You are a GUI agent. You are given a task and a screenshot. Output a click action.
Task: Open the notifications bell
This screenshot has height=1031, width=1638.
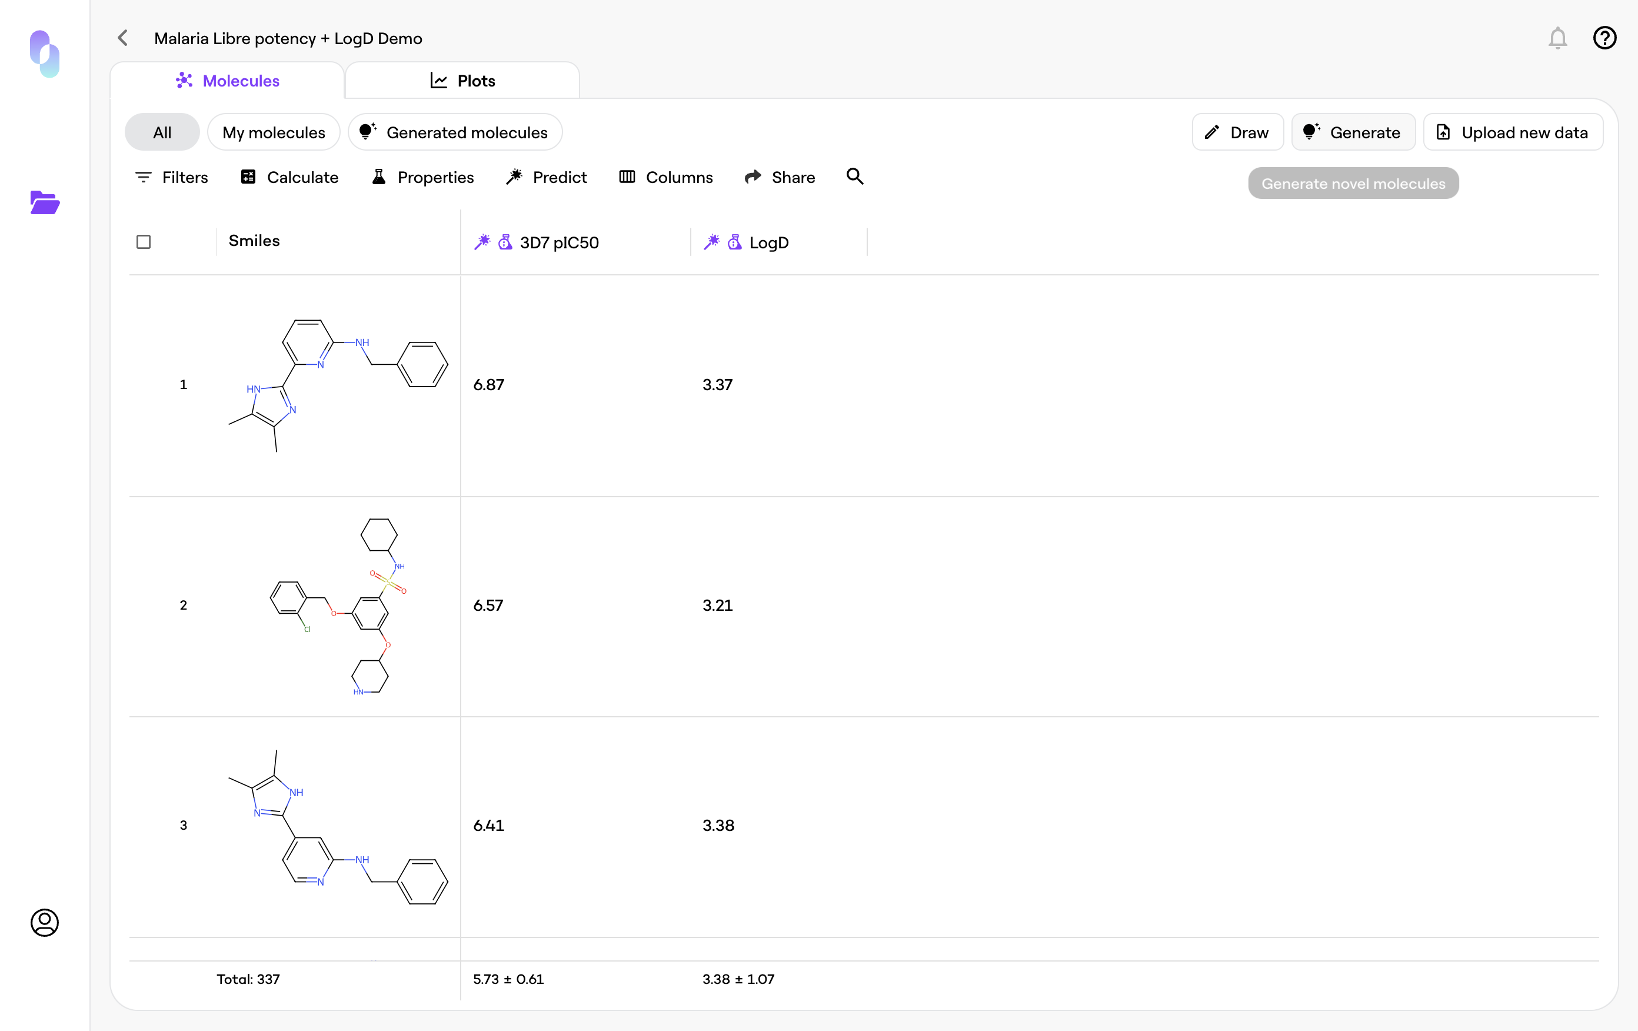point(1557,38)
